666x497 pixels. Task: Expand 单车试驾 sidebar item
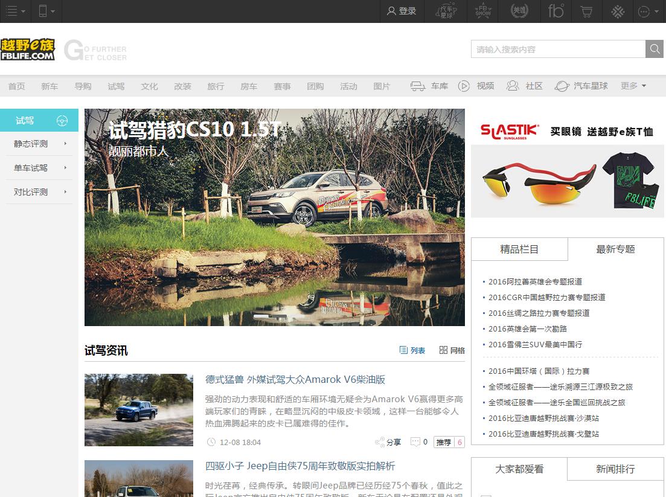(x=39, y=168)
